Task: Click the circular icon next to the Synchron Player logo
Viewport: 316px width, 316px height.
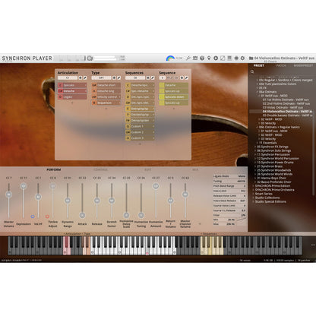Action: pyautogui.click(x=90, y=58)
